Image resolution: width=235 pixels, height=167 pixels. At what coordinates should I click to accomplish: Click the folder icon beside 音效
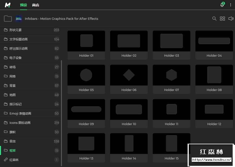click(x=6, y=141)
